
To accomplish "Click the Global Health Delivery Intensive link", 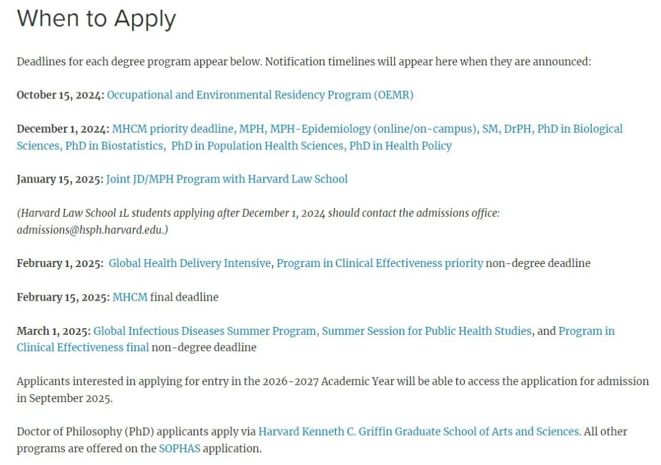I will [190, 263].
